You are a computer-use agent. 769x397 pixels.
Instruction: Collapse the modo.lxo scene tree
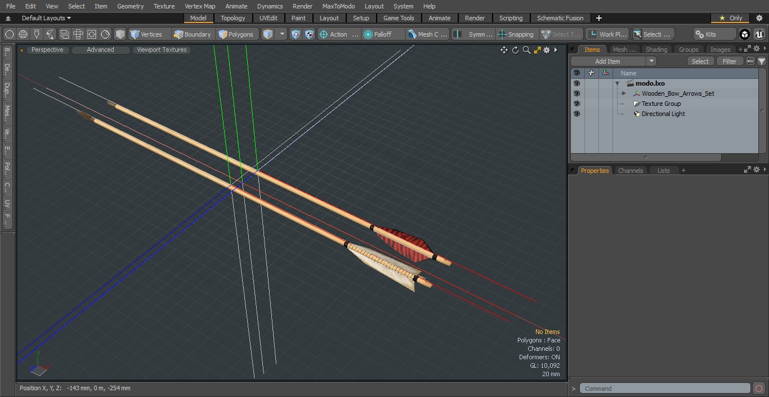[617, 83]
